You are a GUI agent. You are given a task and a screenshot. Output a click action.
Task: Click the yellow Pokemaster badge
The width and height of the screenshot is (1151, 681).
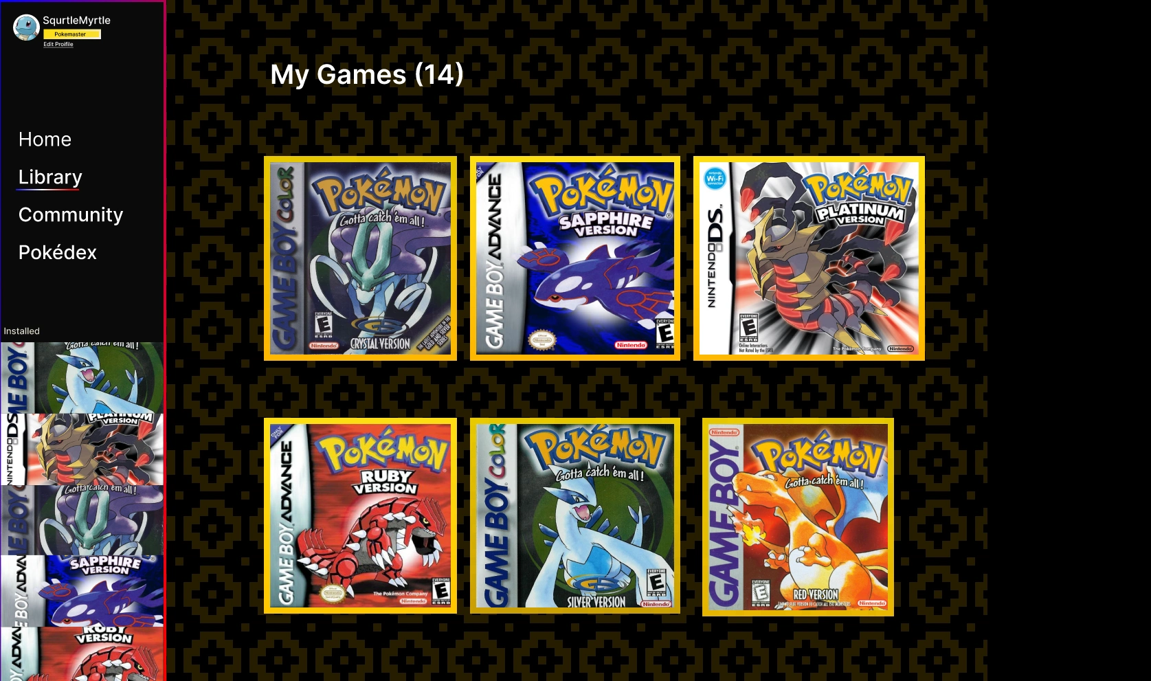72,34
